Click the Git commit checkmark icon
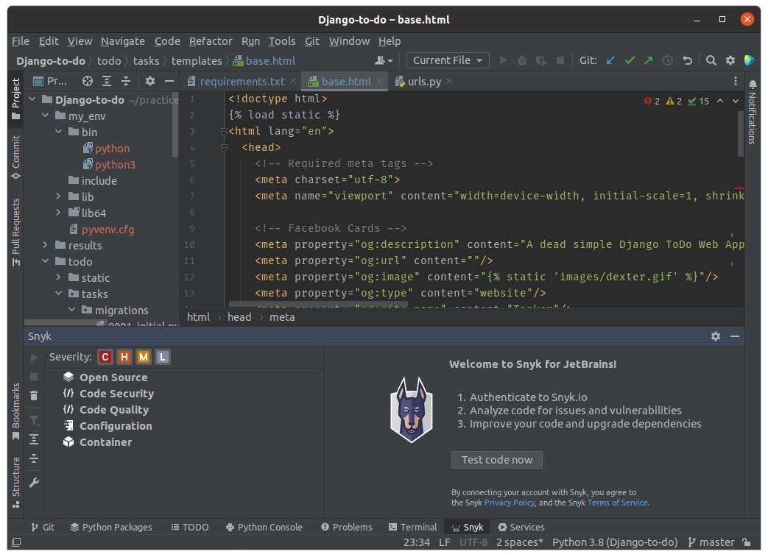 coord(630,60)
